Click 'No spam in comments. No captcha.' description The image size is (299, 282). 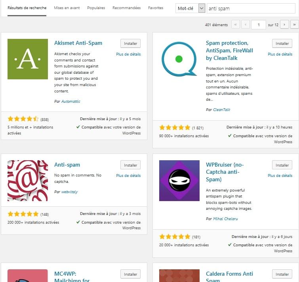[78, 178]
